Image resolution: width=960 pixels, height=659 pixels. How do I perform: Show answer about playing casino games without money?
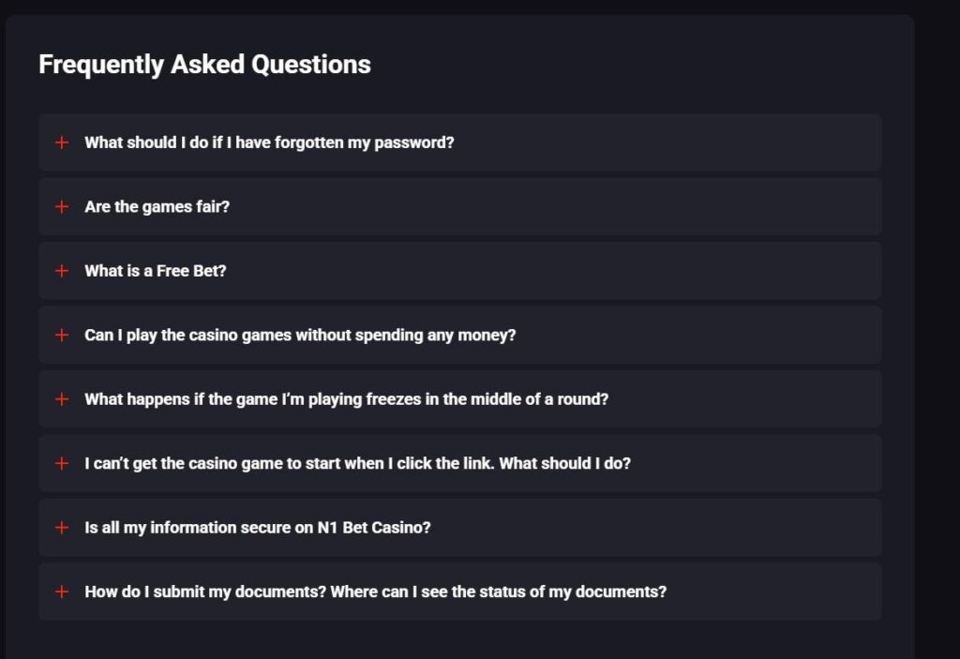(x=300, y=335)
